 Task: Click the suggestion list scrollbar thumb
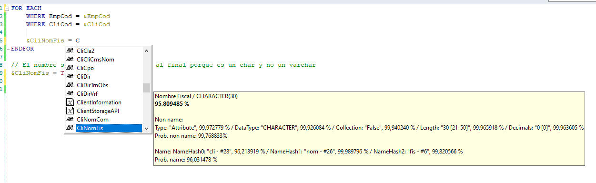click(x=147, y=87)
